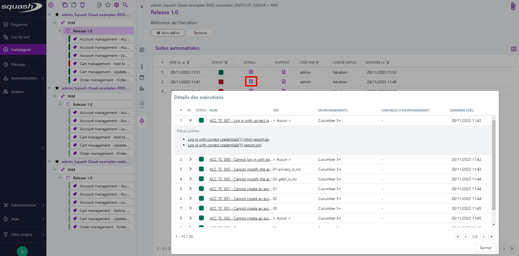Open report icon for suite 28/11/2023 11:51
519x256 pixels.
(x=284, y=72)
